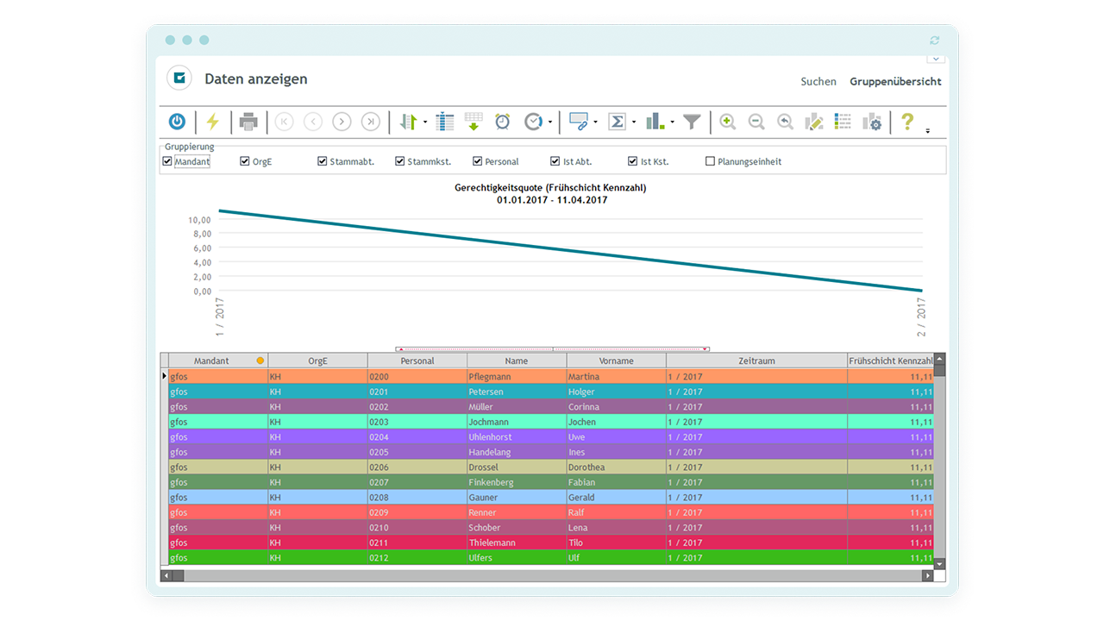Sort by the Name column header
This screenshot has width=1104, height=621.
click(516, 361)
